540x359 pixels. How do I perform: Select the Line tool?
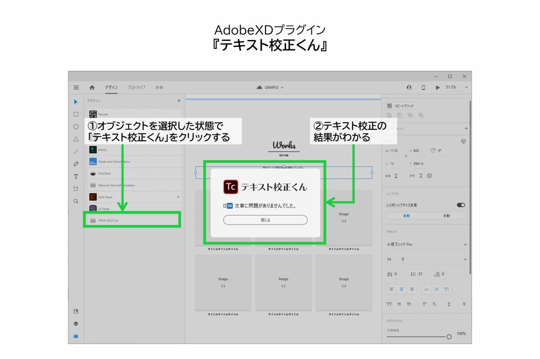point(76,151)
